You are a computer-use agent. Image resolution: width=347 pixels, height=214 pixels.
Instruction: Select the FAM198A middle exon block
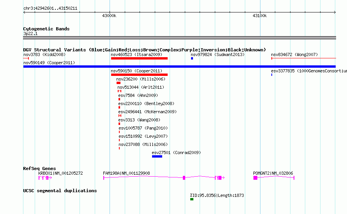click(184, 178)
